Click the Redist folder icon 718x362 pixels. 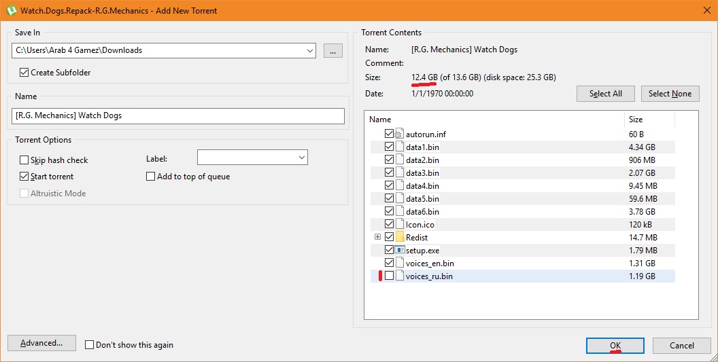pos(400,238)
